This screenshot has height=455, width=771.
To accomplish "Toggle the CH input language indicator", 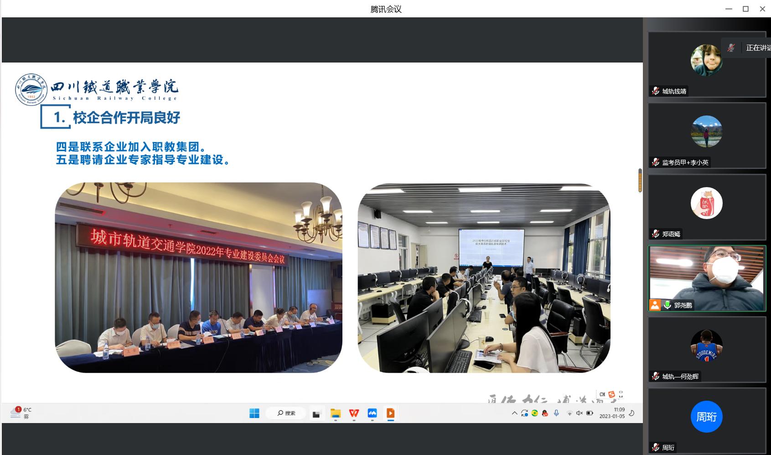I will pyautogui.click(x=602, y=394).
